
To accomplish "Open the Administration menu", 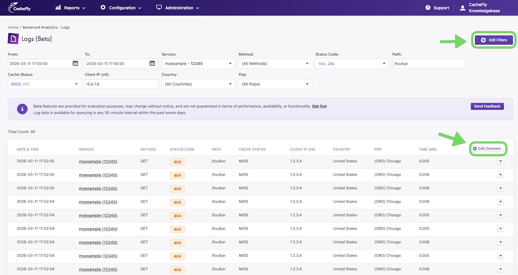I will click(x=178, y=8).
